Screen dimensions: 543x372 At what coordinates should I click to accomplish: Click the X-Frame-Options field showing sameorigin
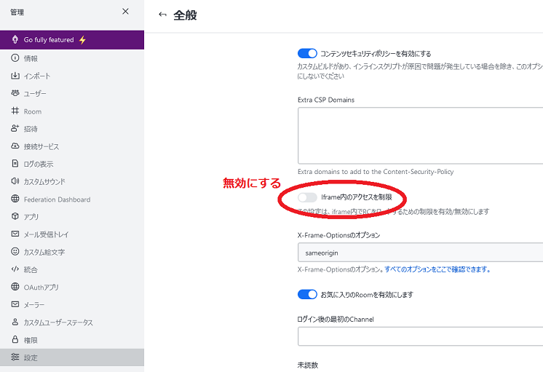pyautogui.click(x=420, y=252)
